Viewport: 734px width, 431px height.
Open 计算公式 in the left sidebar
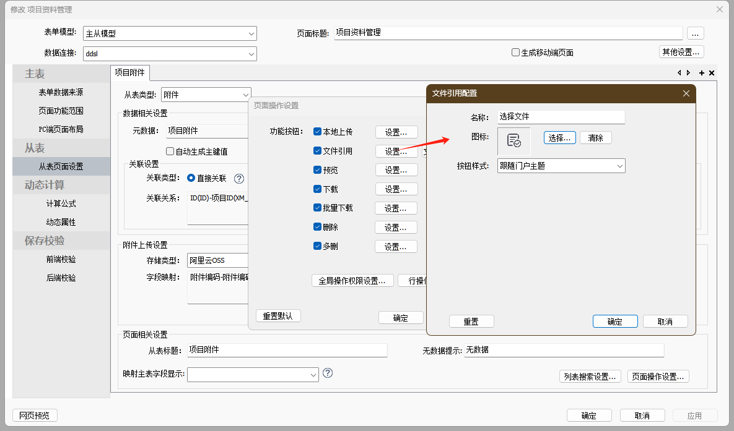coord(61,203)
